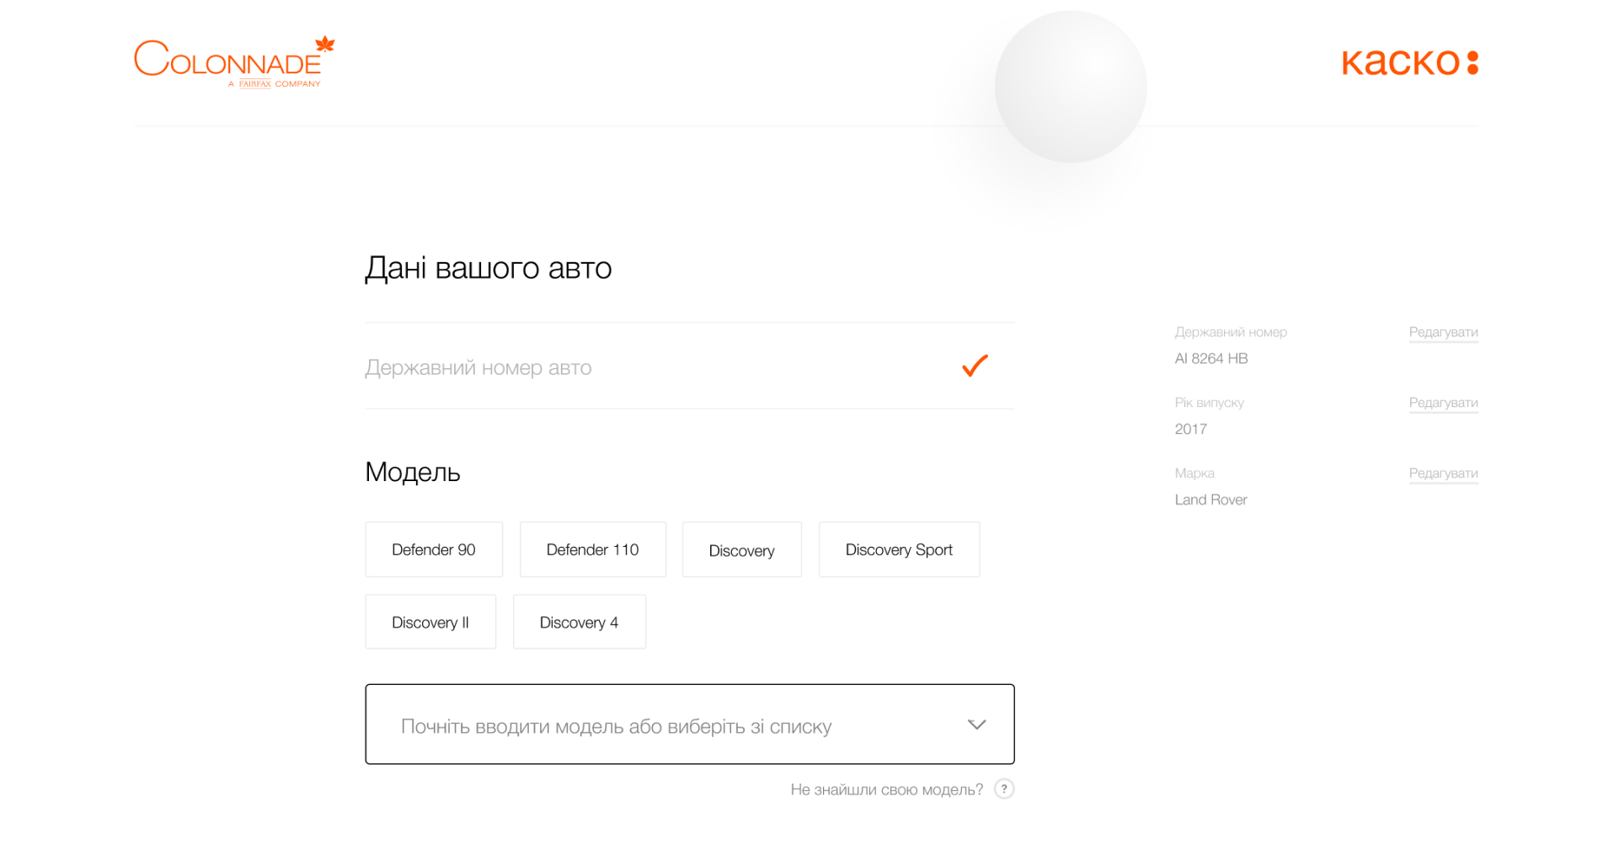Click the Land Rover brand value
Viewport: 1614px width, 856px height.
click(x=1210, y=500)
